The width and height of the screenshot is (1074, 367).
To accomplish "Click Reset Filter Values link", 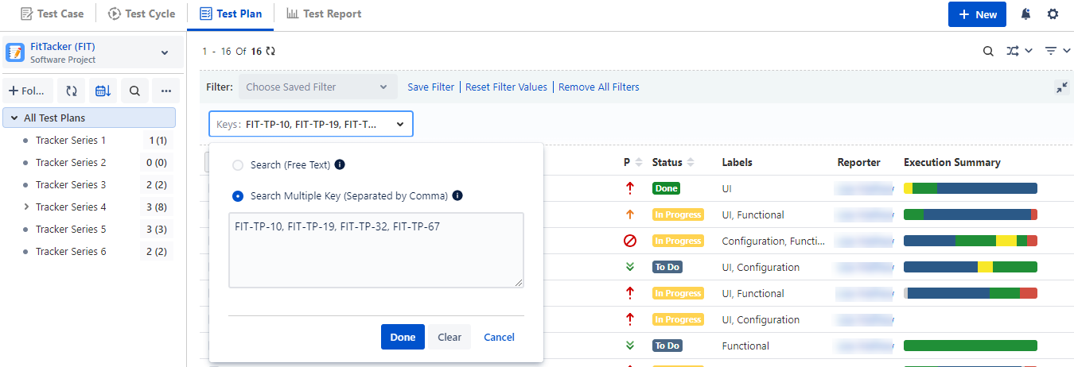I will click(x=507, y=87).
